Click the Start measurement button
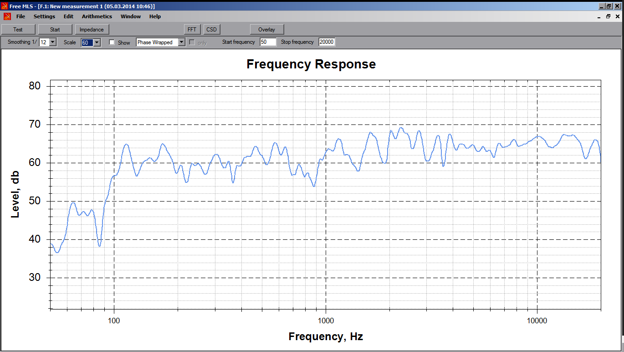This screenshot has width=624, height=352. (x=55, y=29)
